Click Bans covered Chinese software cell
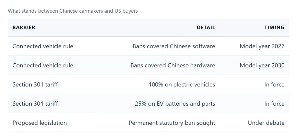This screenshot has width=297, height=138. 174,46
